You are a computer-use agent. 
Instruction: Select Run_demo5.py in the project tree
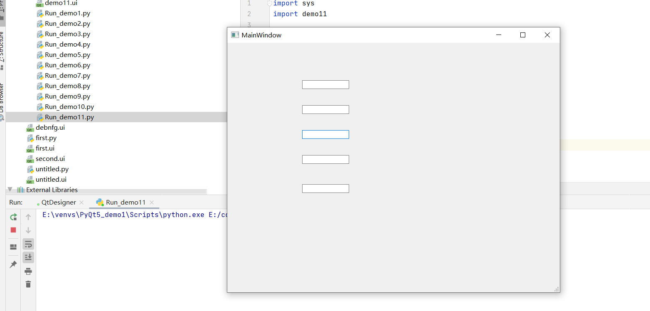coord(67,55)
